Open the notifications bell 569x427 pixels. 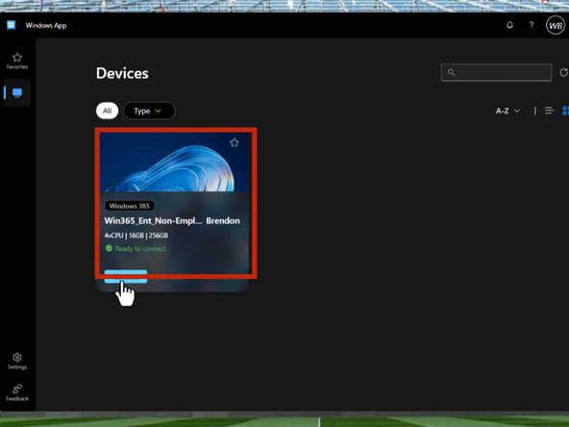pos(509,25)
